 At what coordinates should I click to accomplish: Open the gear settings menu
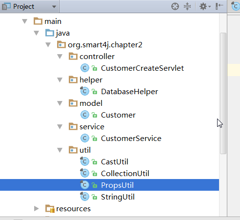pos(205,7)
